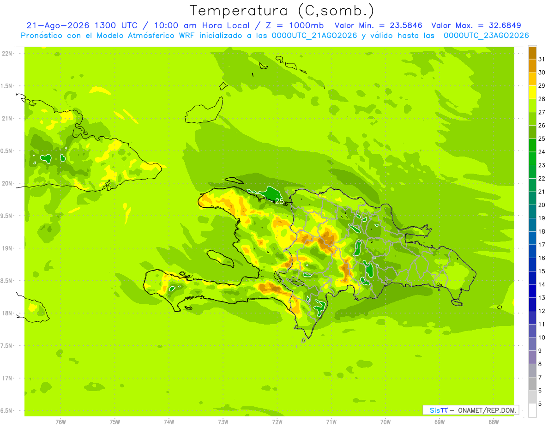Click the legend number 28
This screenshot has height=428, width=554.
pos(542,99)
